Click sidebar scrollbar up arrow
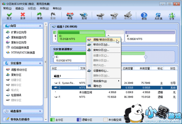 coord(46,24)
